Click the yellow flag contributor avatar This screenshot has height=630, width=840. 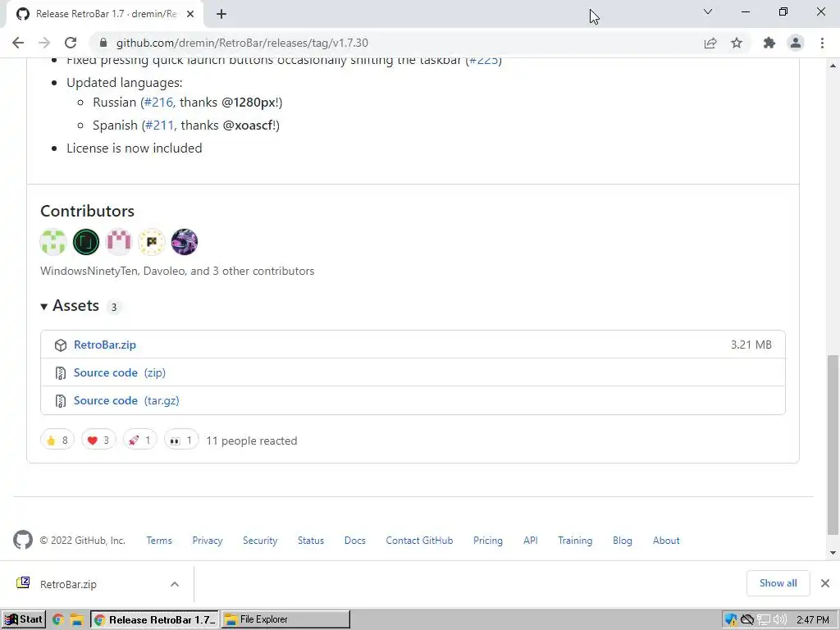tap(152, 242)
